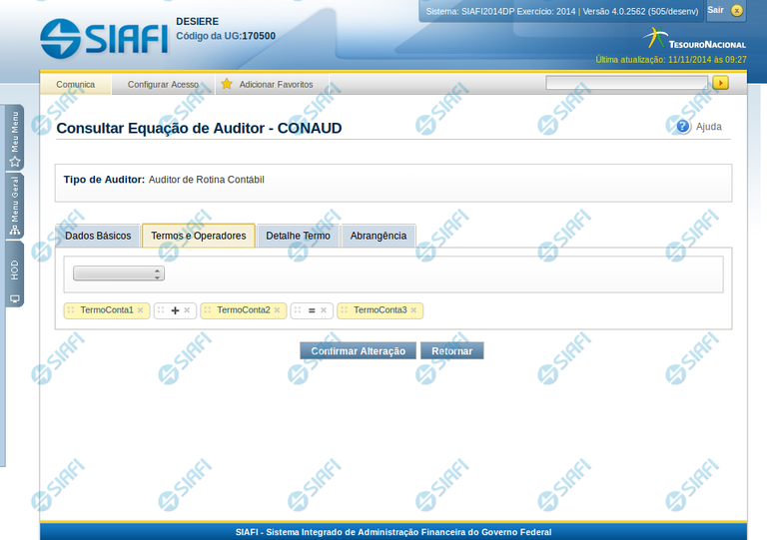The width and height of the screenshot is (767, 540).
Task: Click the Adicionar Favoritos star icon
Action: [227, 84]
